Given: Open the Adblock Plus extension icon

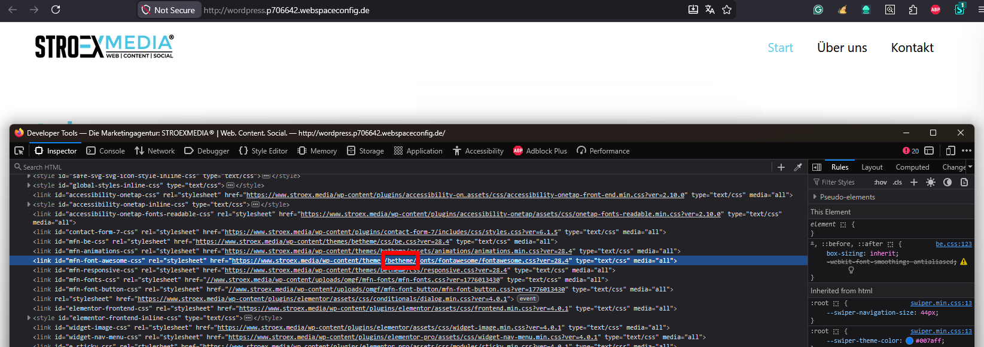Looking at the screenshot, I should pyautogui.click(x=936, y=10).
